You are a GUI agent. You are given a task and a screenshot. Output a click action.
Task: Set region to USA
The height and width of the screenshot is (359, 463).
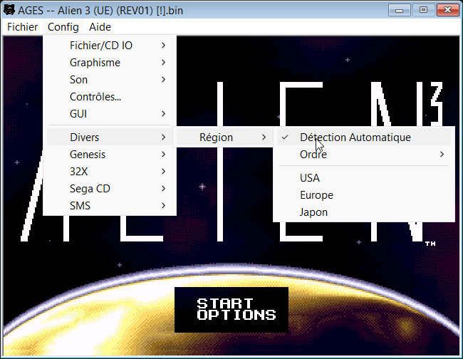pyautogui.click(x=364, y=178)
